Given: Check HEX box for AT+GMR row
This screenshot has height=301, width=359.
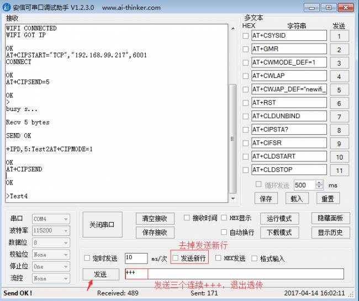Looking at the screenshot, I should [x=245, y=49].
